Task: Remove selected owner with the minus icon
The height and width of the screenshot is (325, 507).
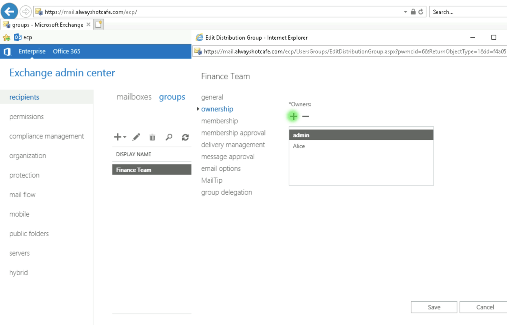Action: pyautogui.click(x=306, y=116)
